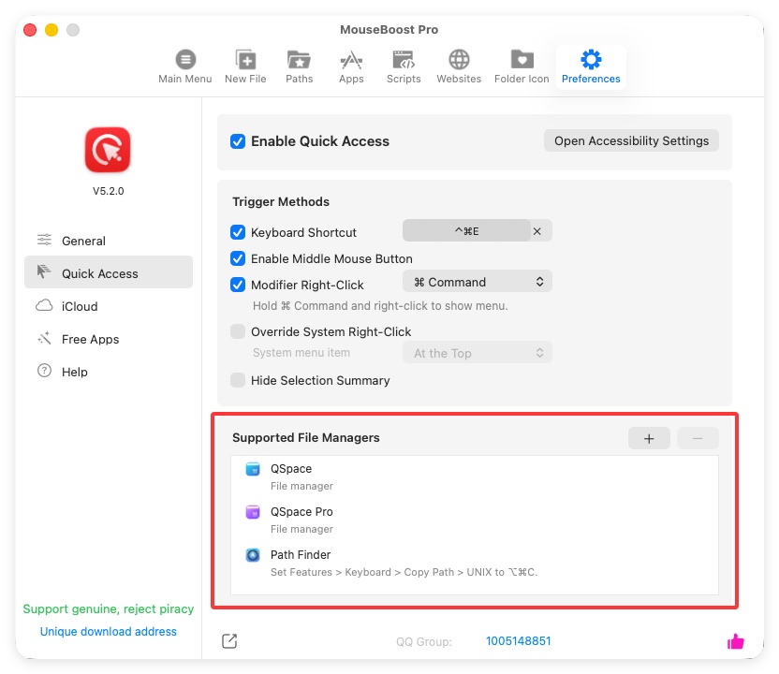Open the At the Top dropdown
Screen dimensions: 779x674
pos(477,353)
